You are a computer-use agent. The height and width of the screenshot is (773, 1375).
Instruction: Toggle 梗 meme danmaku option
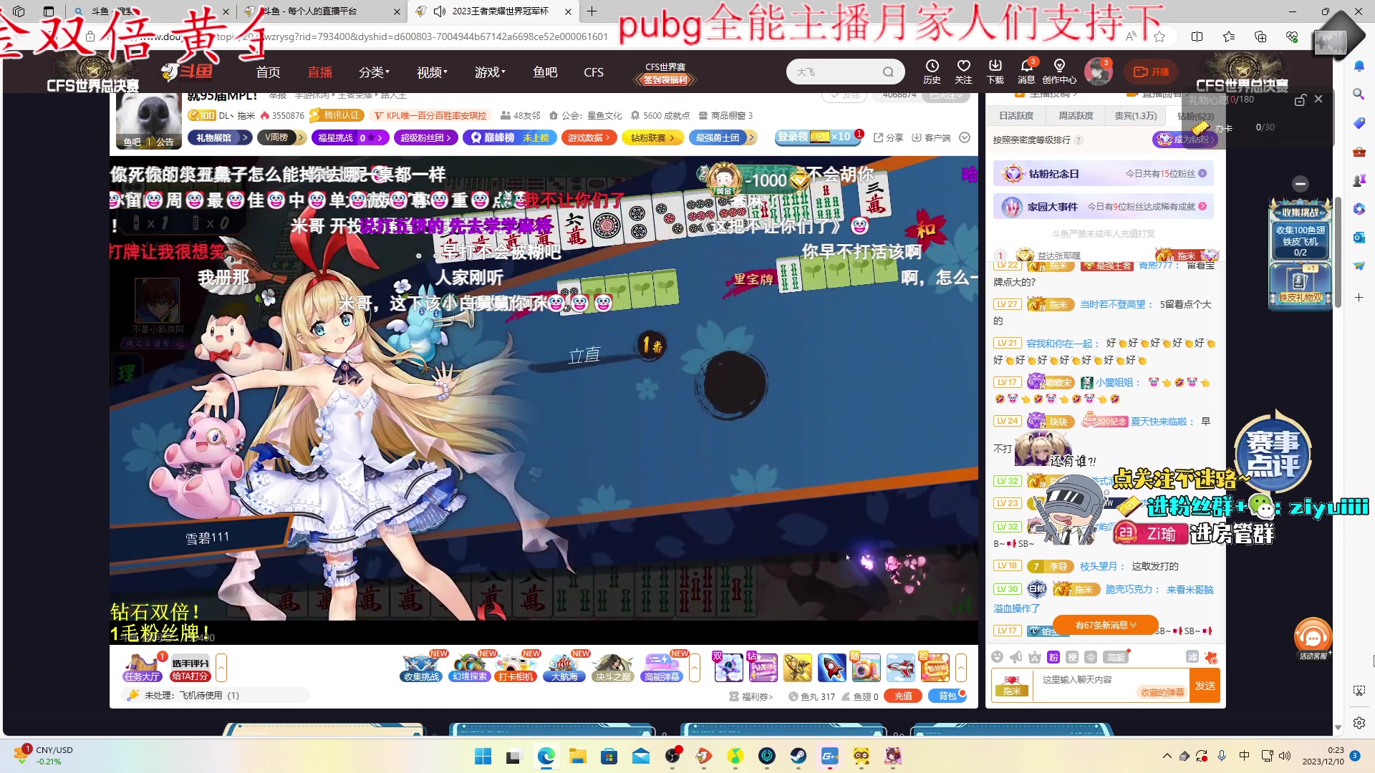tap(1072, 657)
